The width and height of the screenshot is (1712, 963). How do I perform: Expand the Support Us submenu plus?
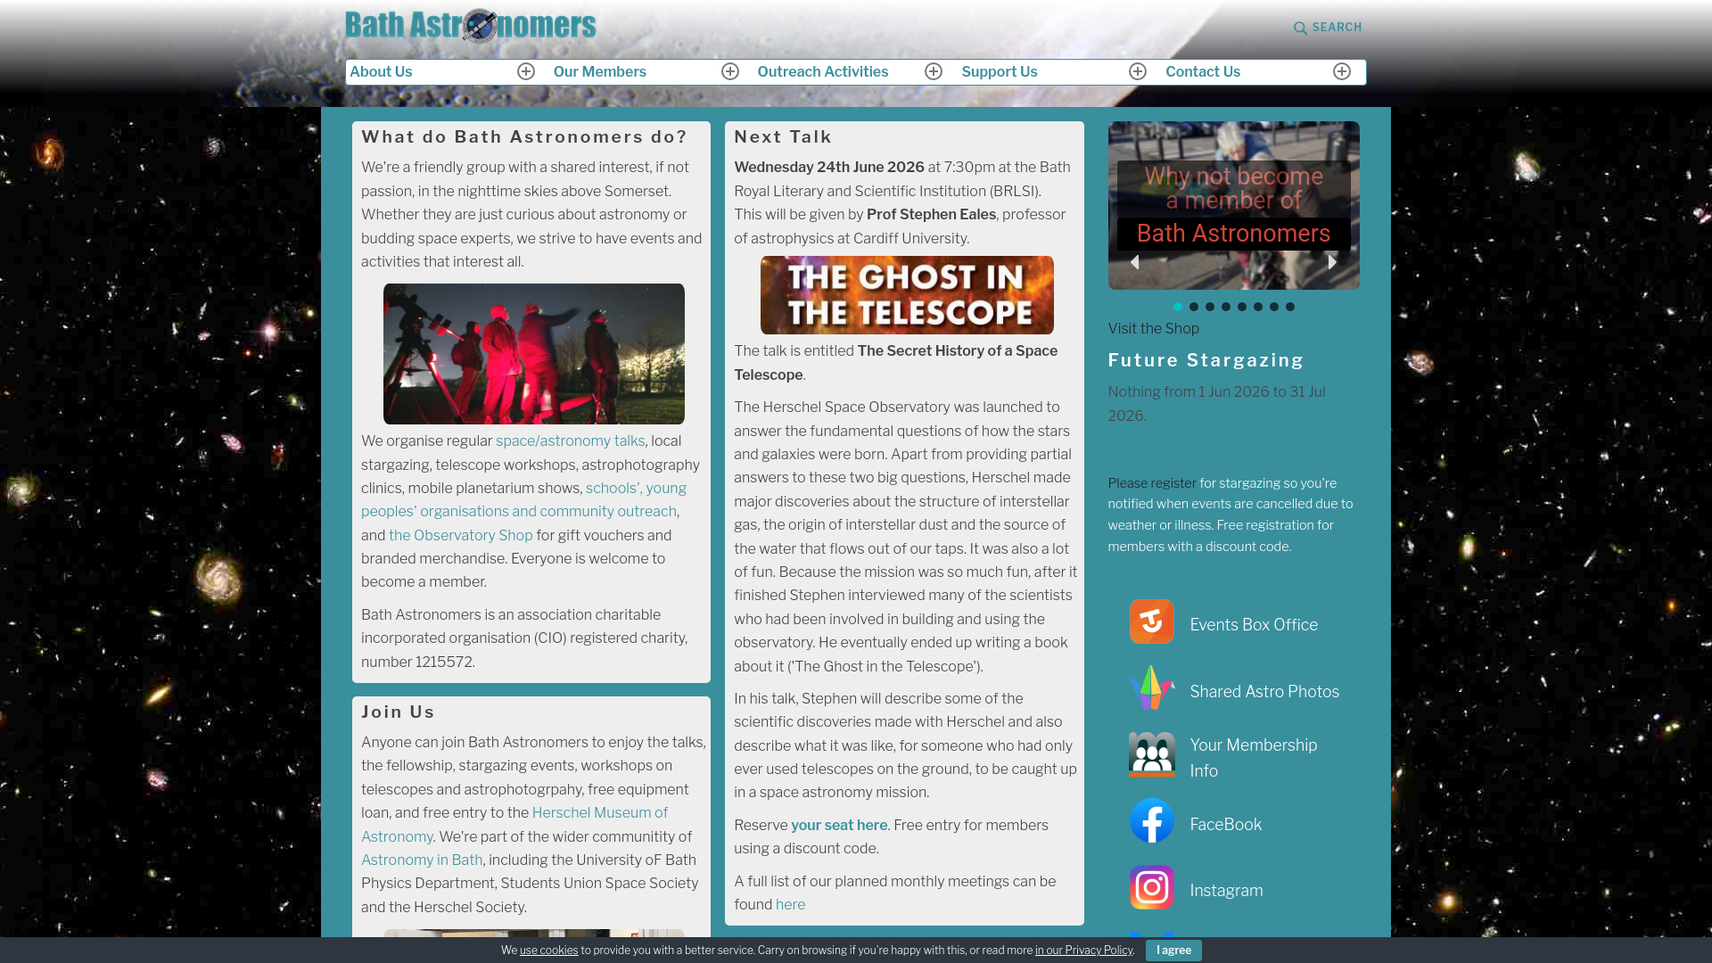click(1138, 71)
